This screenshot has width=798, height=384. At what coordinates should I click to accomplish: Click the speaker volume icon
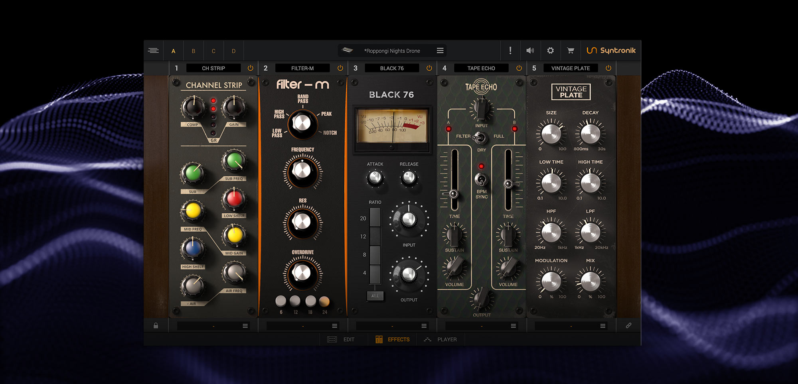(x=530, y=51)
